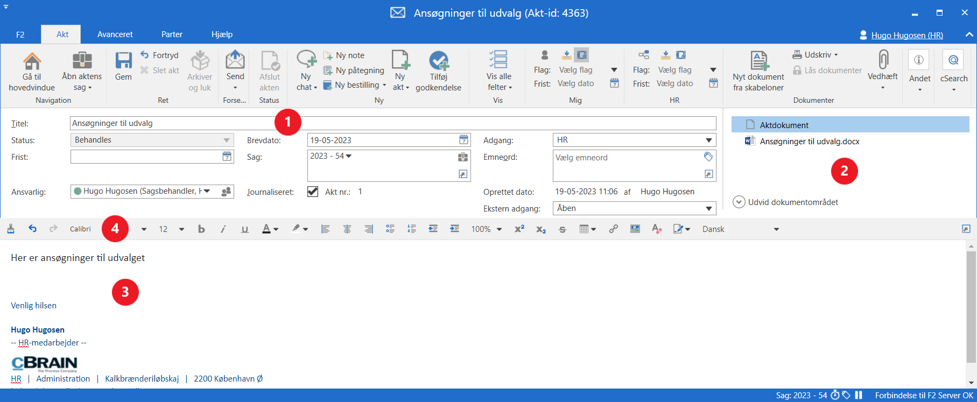Viewport: 977px width, 402px height.
Task: Expand the document area (Udvid dokumentområdet)
Action: click(786, 202)
